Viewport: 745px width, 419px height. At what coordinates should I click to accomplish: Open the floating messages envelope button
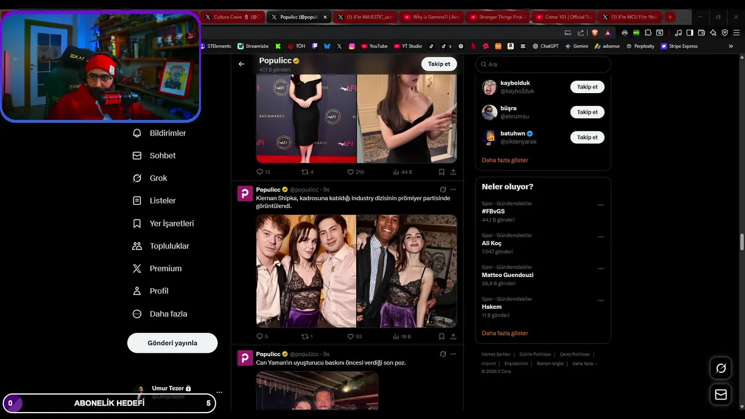point(721,395)
